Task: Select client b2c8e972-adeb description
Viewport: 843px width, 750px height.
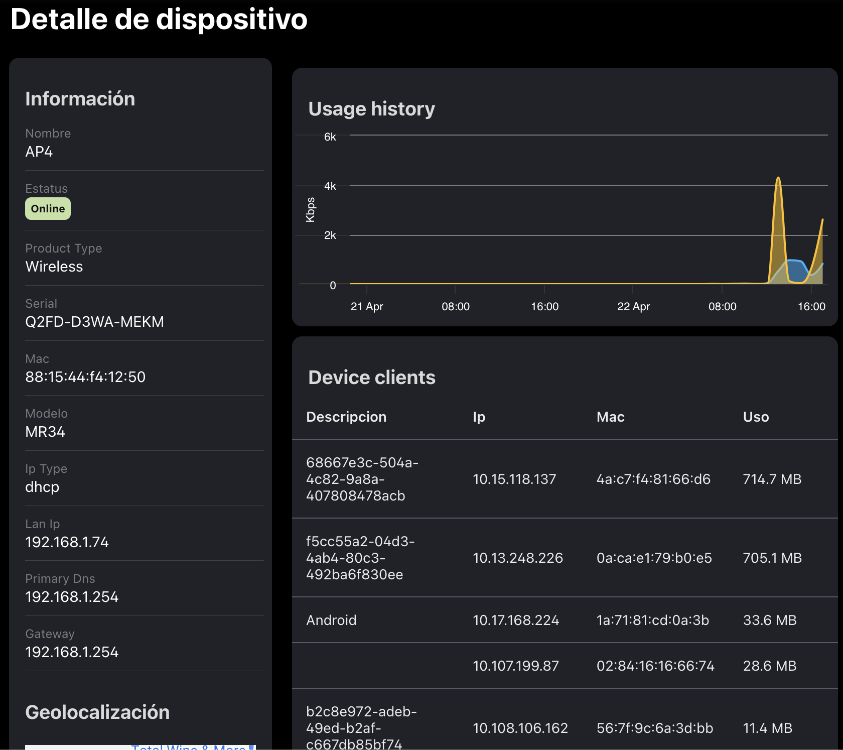Action: 361,728
